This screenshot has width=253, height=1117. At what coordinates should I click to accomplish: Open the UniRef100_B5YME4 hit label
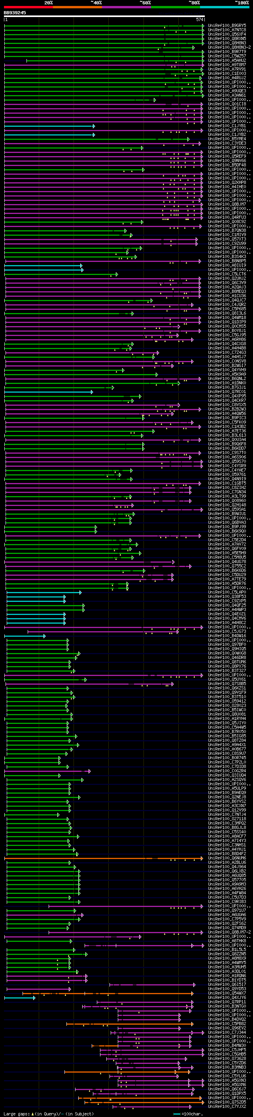227,139
